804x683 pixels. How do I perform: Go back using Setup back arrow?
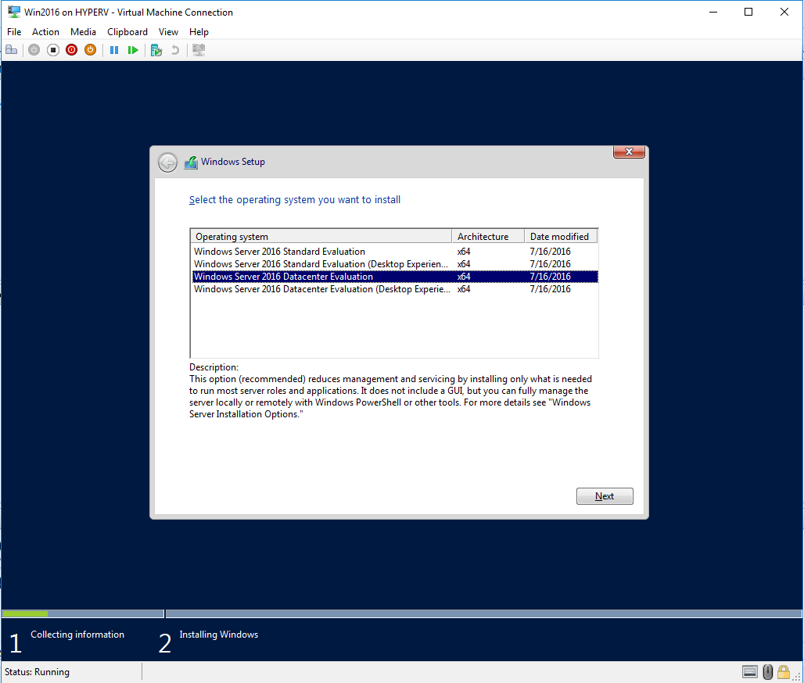click(167, 163)
